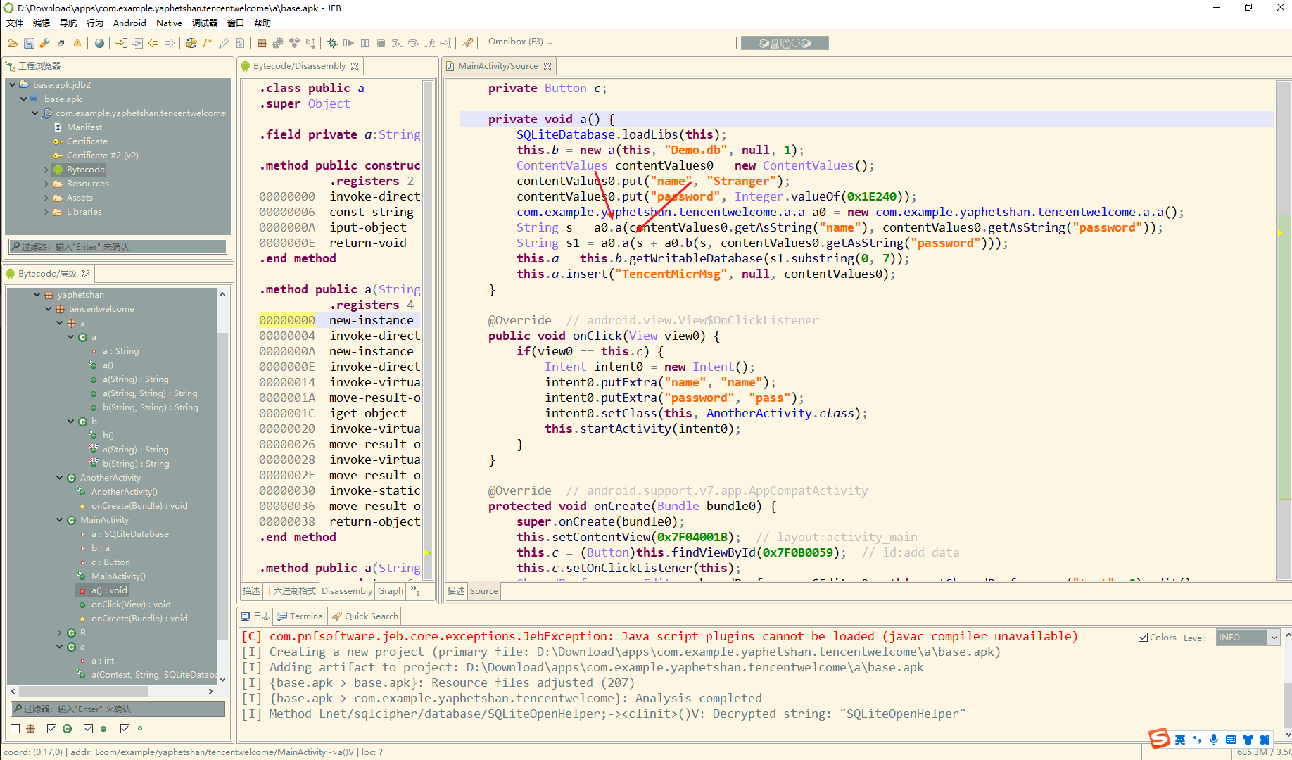The width and height of the screenshot is (1292, 760).
Task: Collapse the AnotherActivity class node
Action: [60, 478]
